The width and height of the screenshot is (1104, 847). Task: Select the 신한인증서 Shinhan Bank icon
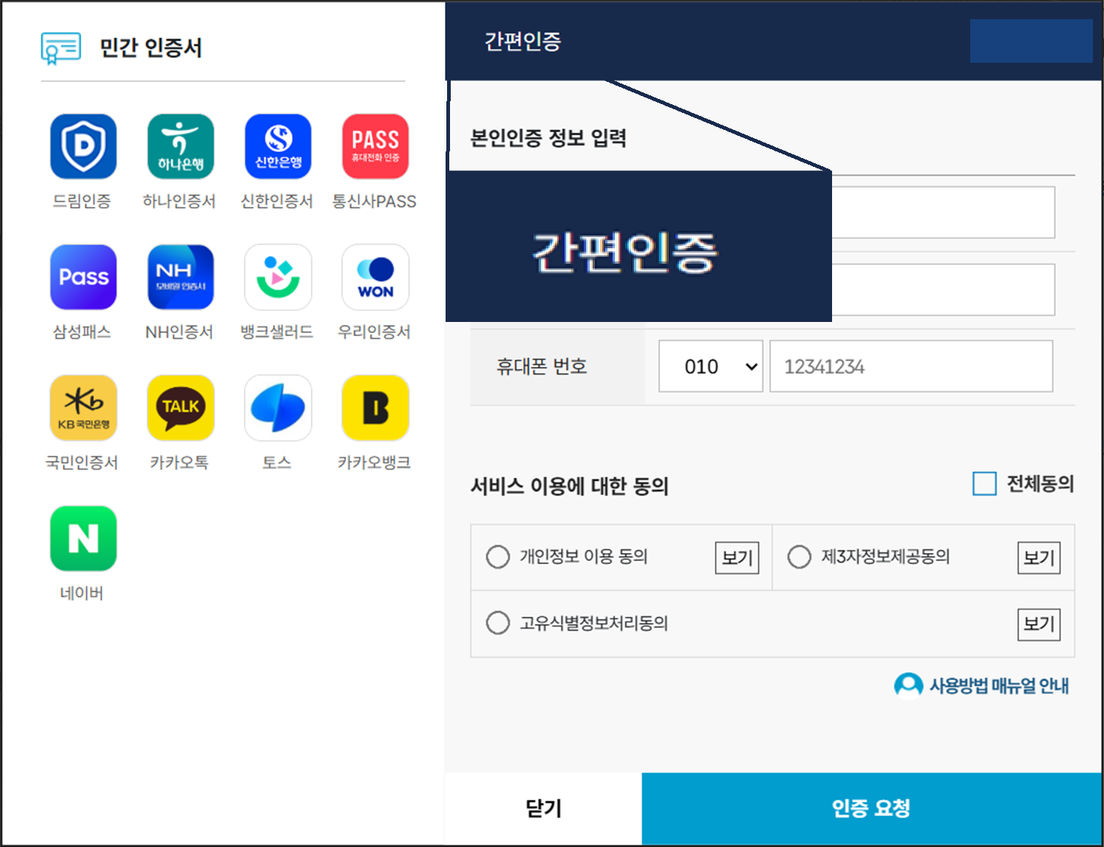pos(278,146)
